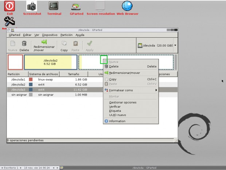Switch to previous desktop with left arrow
Screen dimensions: 226x170
coord(2,168)
